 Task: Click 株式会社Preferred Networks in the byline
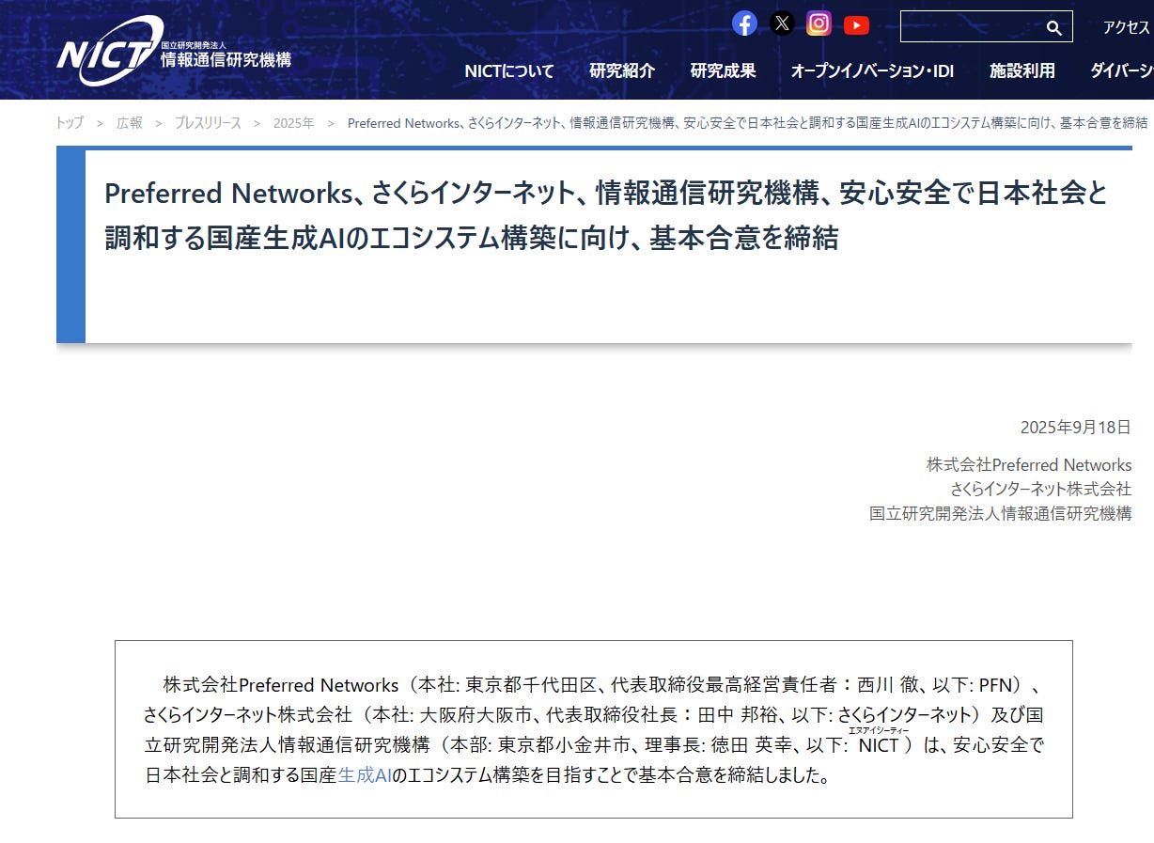click(1029, 465)
